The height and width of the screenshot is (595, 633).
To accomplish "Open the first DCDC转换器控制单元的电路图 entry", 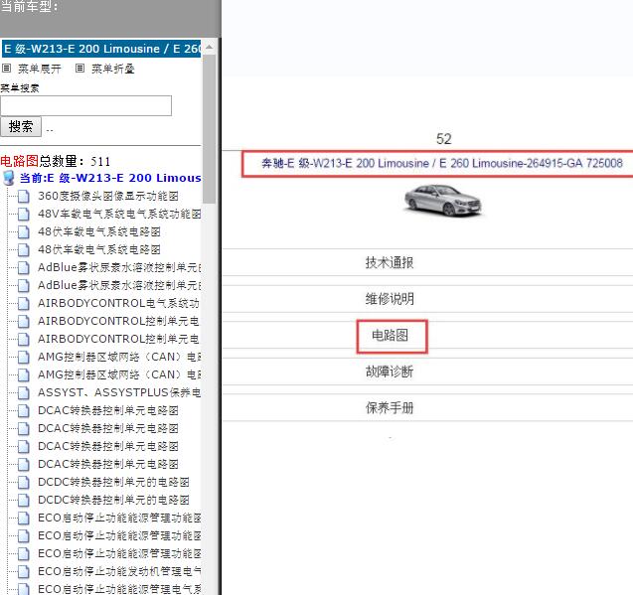I will (x=113, y=482).
